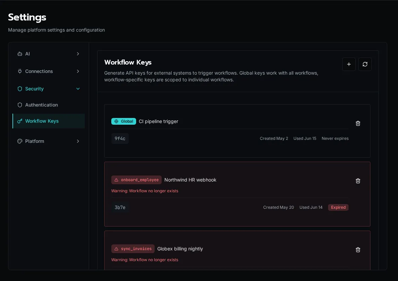The width and height of the screenshot is (398, 281).
Task: Click the Platform palette icon
Action: point(20,141)
